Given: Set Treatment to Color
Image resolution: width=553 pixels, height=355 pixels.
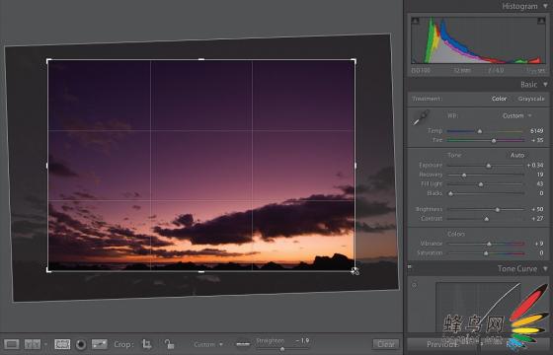Looking at the screenshot, I should pyautogui.click(x=499, y=99).
